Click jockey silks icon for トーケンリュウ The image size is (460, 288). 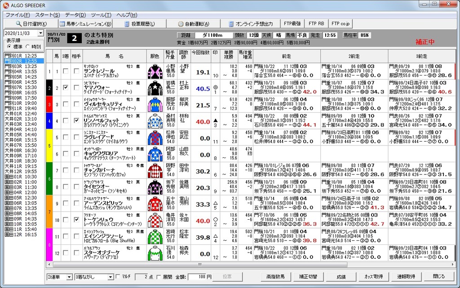coord(155,220)
